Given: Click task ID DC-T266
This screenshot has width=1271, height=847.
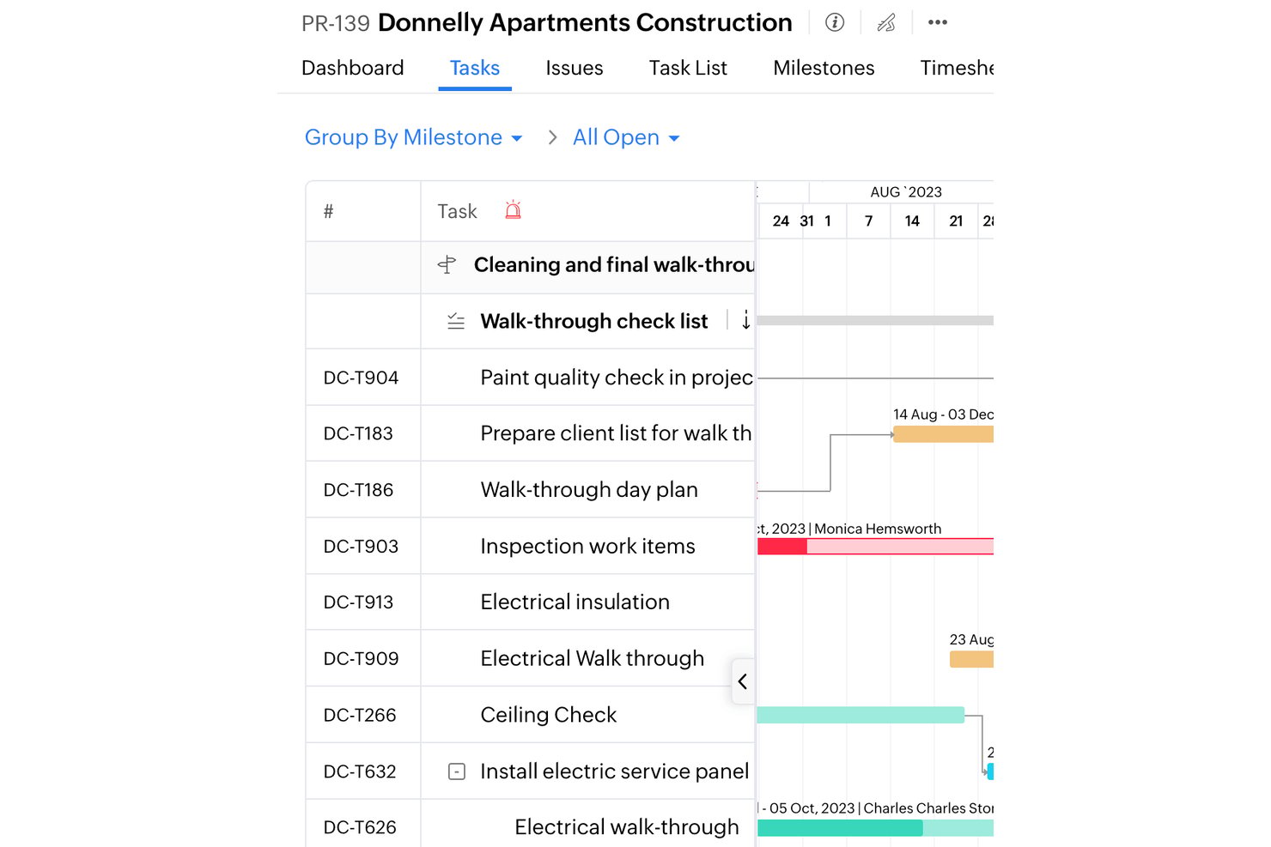Looking at the screenshot, I should pyautogui.click(x=360, y=715).
